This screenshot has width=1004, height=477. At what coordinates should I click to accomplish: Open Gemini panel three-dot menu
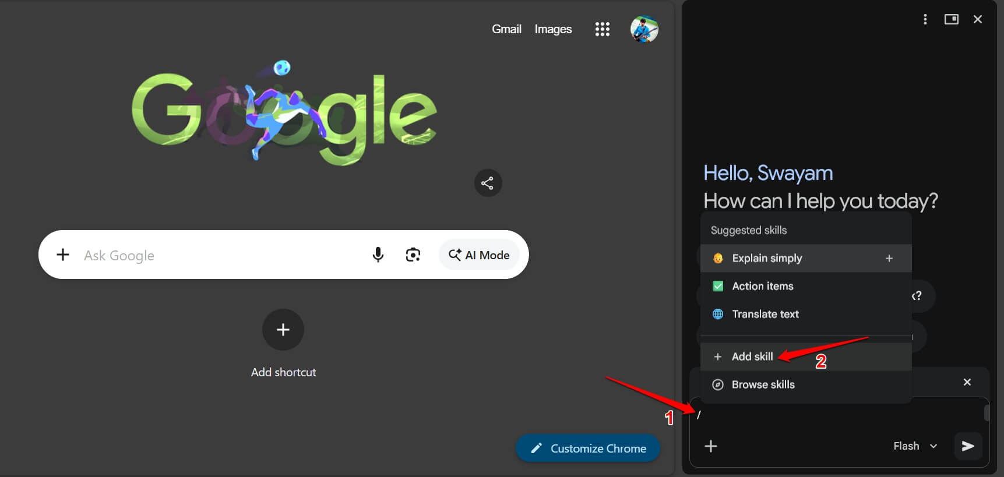click(x=925, y=19)
